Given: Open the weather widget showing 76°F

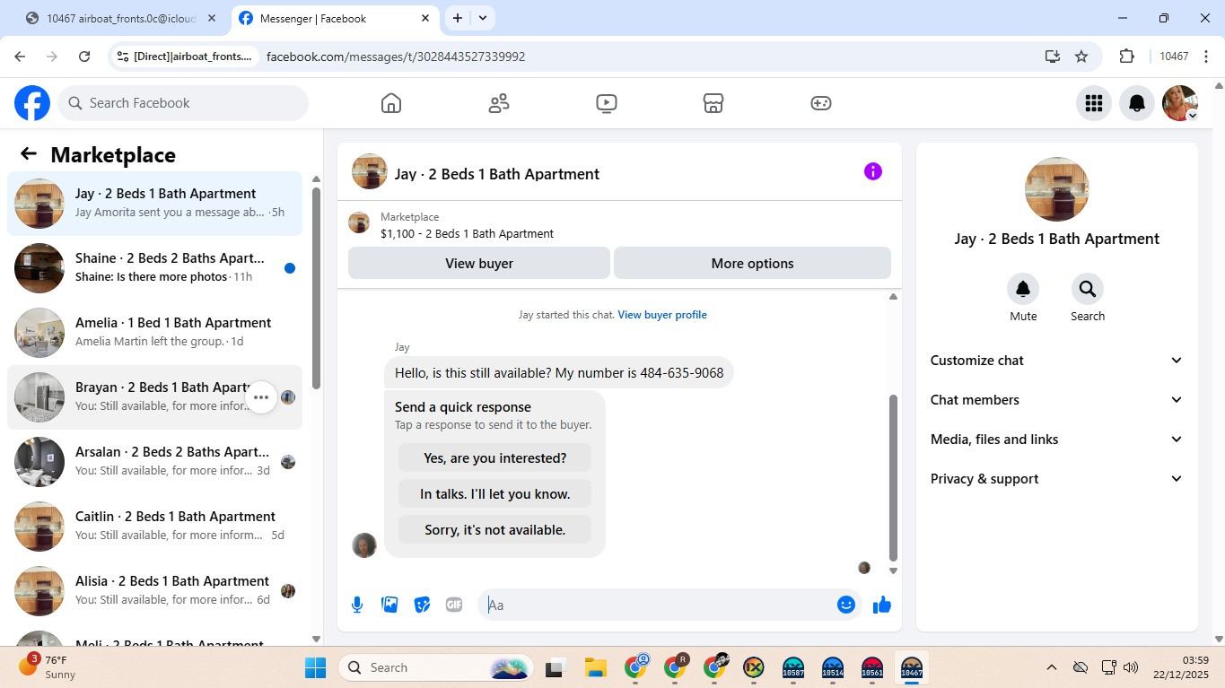Looking at the screenshot, I should pos(48,667).
